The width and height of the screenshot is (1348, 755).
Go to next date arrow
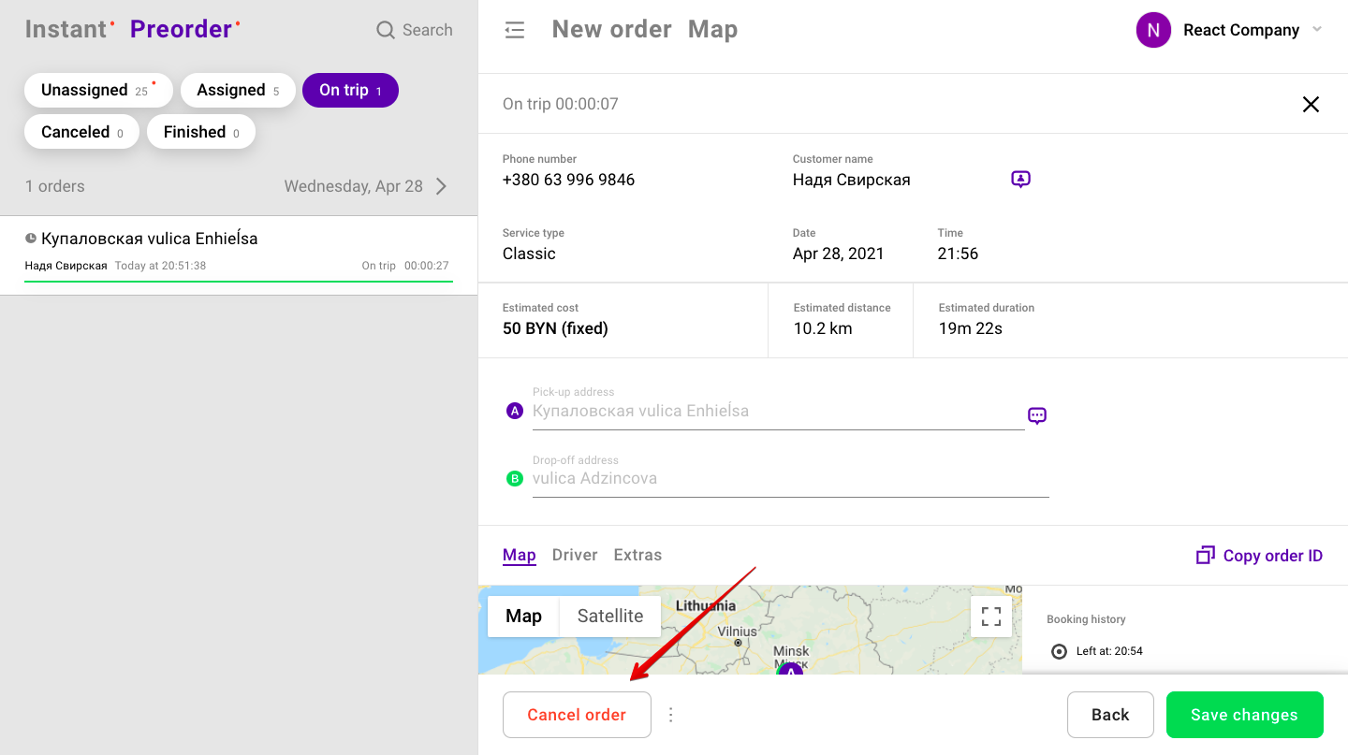pyautogui.click(x=442, y=186)
